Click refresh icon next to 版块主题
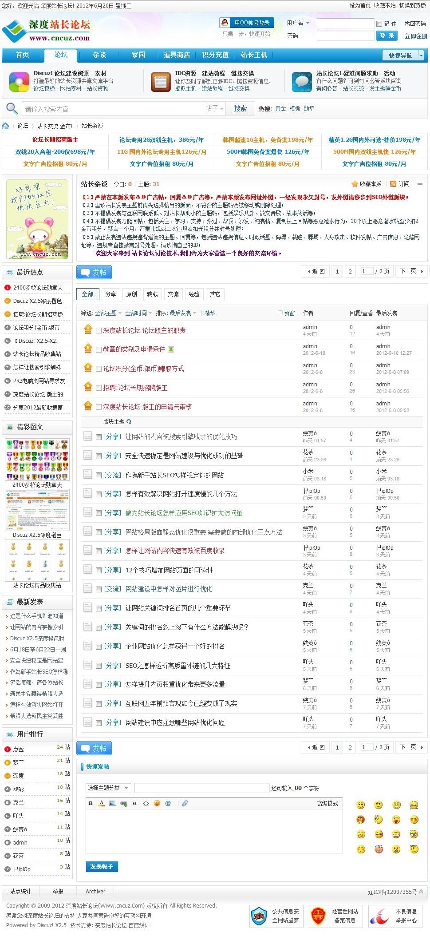Image resolution: width=430 pixels, height=936 pixels. pyautogui.click(x=129, y=421)
